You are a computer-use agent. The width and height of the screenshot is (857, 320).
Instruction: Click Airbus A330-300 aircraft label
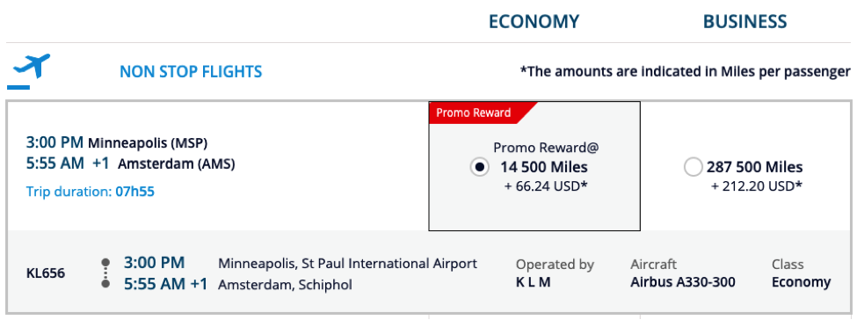(x=683, y=282)
